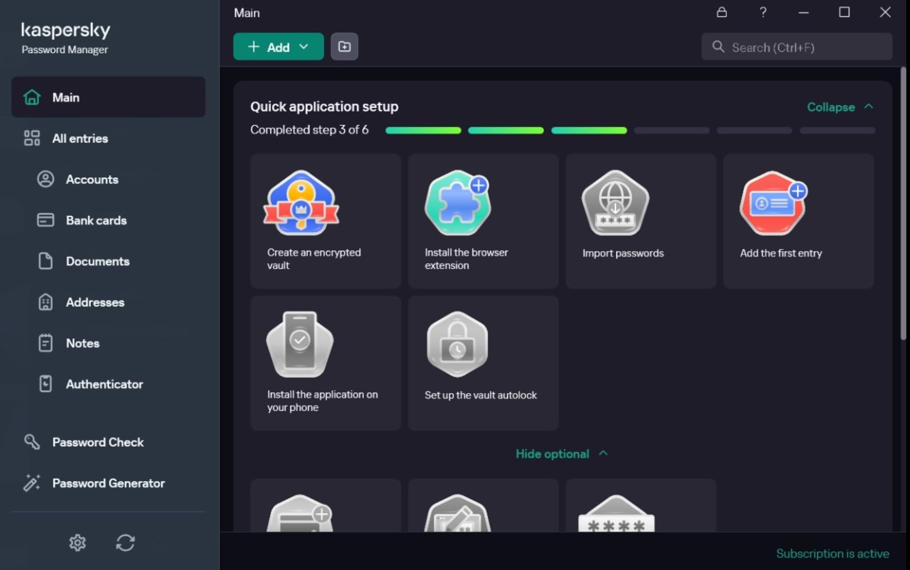Click into the search field
The height and width of the screenshot is (570, 910).
(x=796, y=47)
